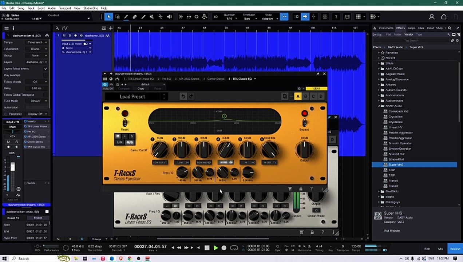Open the Windows Start menu
Viewport: 463px width, 262px height.
pos(4,258)
